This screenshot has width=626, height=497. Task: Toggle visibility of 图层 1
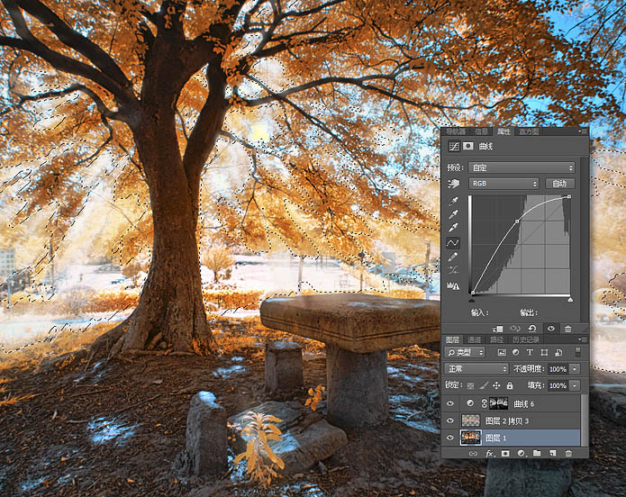coord(450,438)
